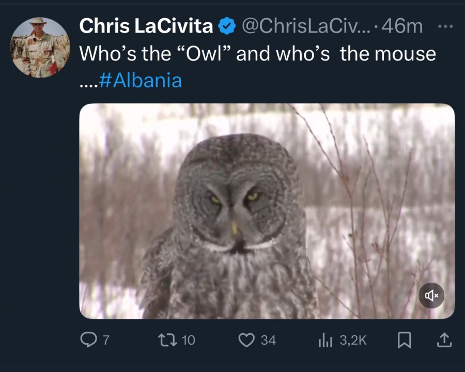Like the post with the heart icon
465x372 pixels.
point(248,339)
